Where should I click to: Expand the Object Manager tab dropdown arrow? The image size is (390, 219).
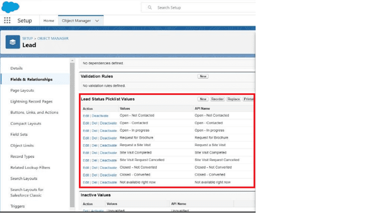coord(96,20)
